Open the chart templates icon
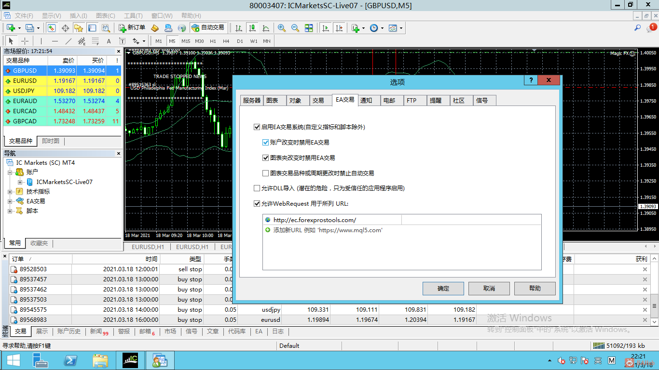 (x=393, y=28)
